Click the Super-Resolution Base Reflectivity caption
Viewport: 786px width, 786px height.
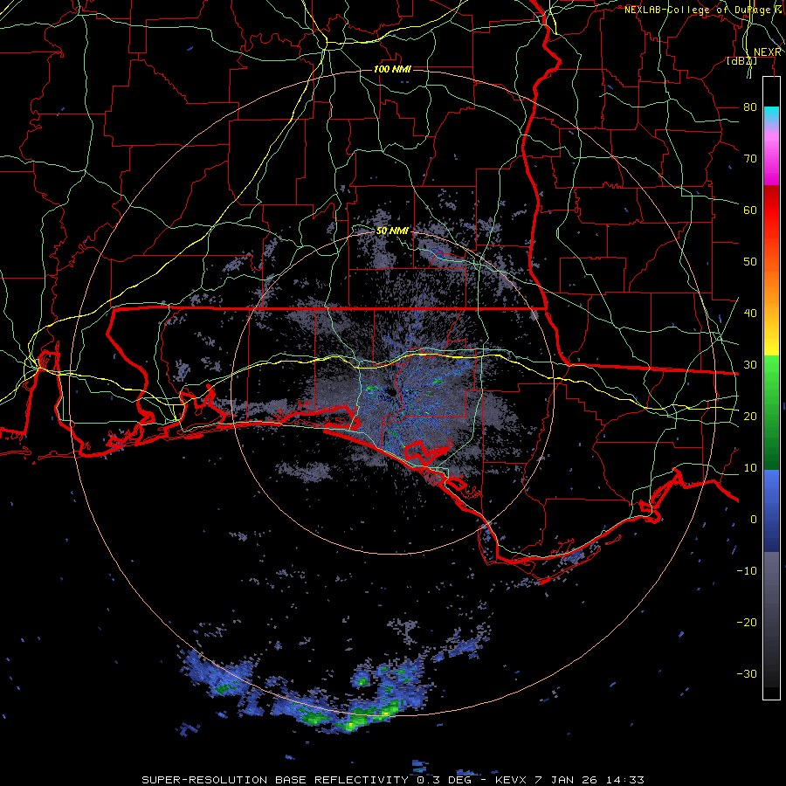pos(275,780)
